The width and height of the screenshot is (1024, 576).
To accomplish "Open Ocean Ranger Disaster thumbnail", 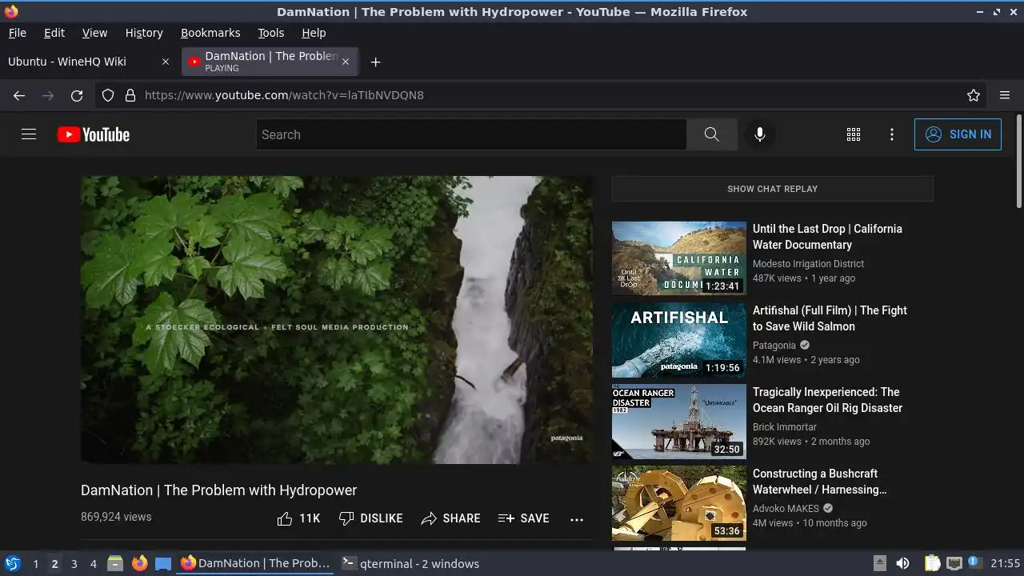I will coord(678,422).
